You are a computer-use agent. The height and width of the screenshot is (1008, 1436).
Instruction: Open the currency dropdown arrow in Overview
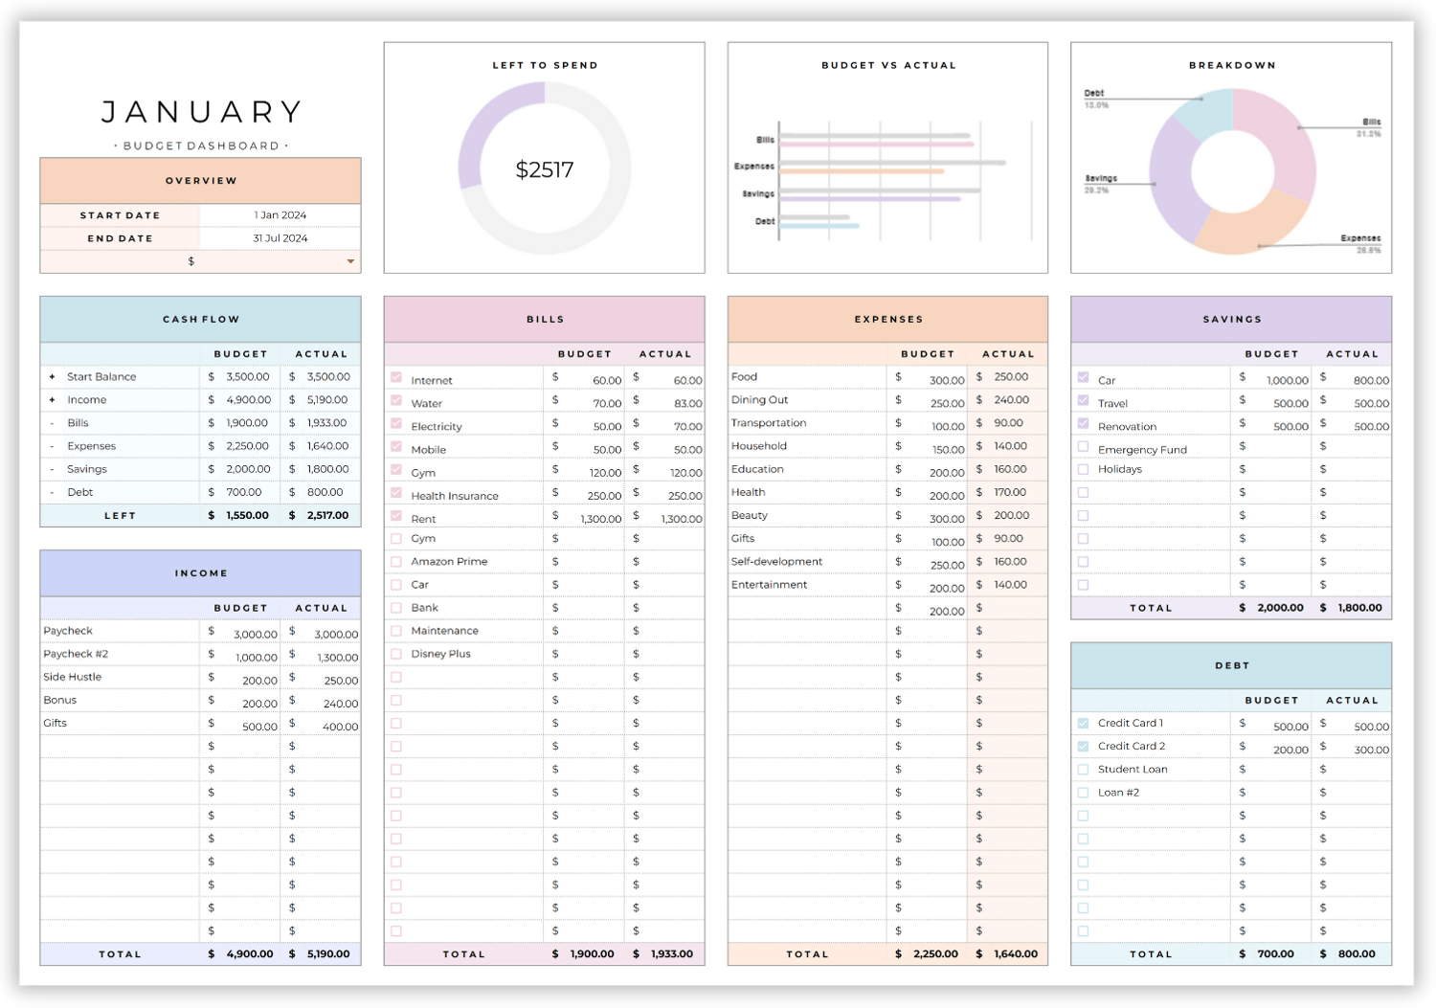pos(350,261)
